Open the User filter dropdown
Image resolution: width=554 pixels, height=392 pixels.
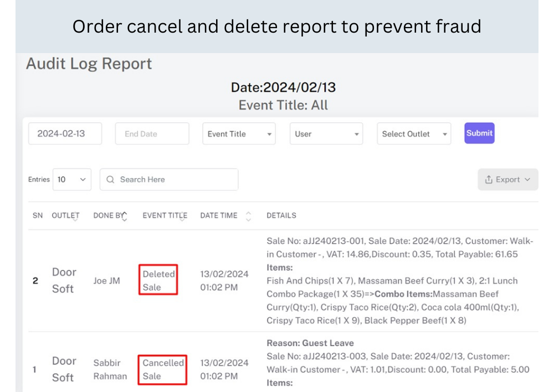[326, 134]
